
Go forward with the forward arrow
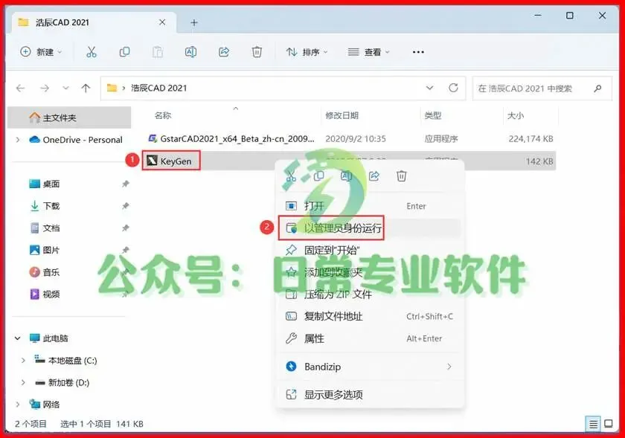pyautogui.click(x=45, y=88)
